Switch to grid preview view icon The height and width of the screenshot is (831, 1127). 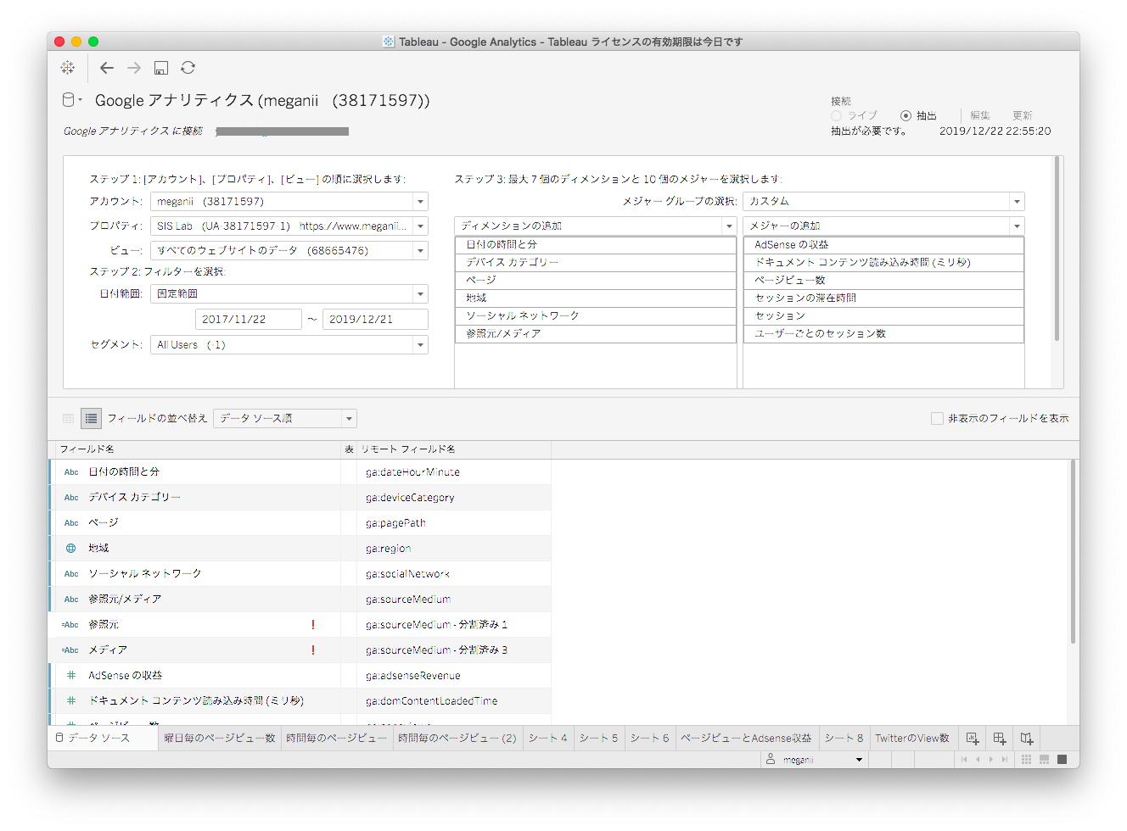[69, 418]
